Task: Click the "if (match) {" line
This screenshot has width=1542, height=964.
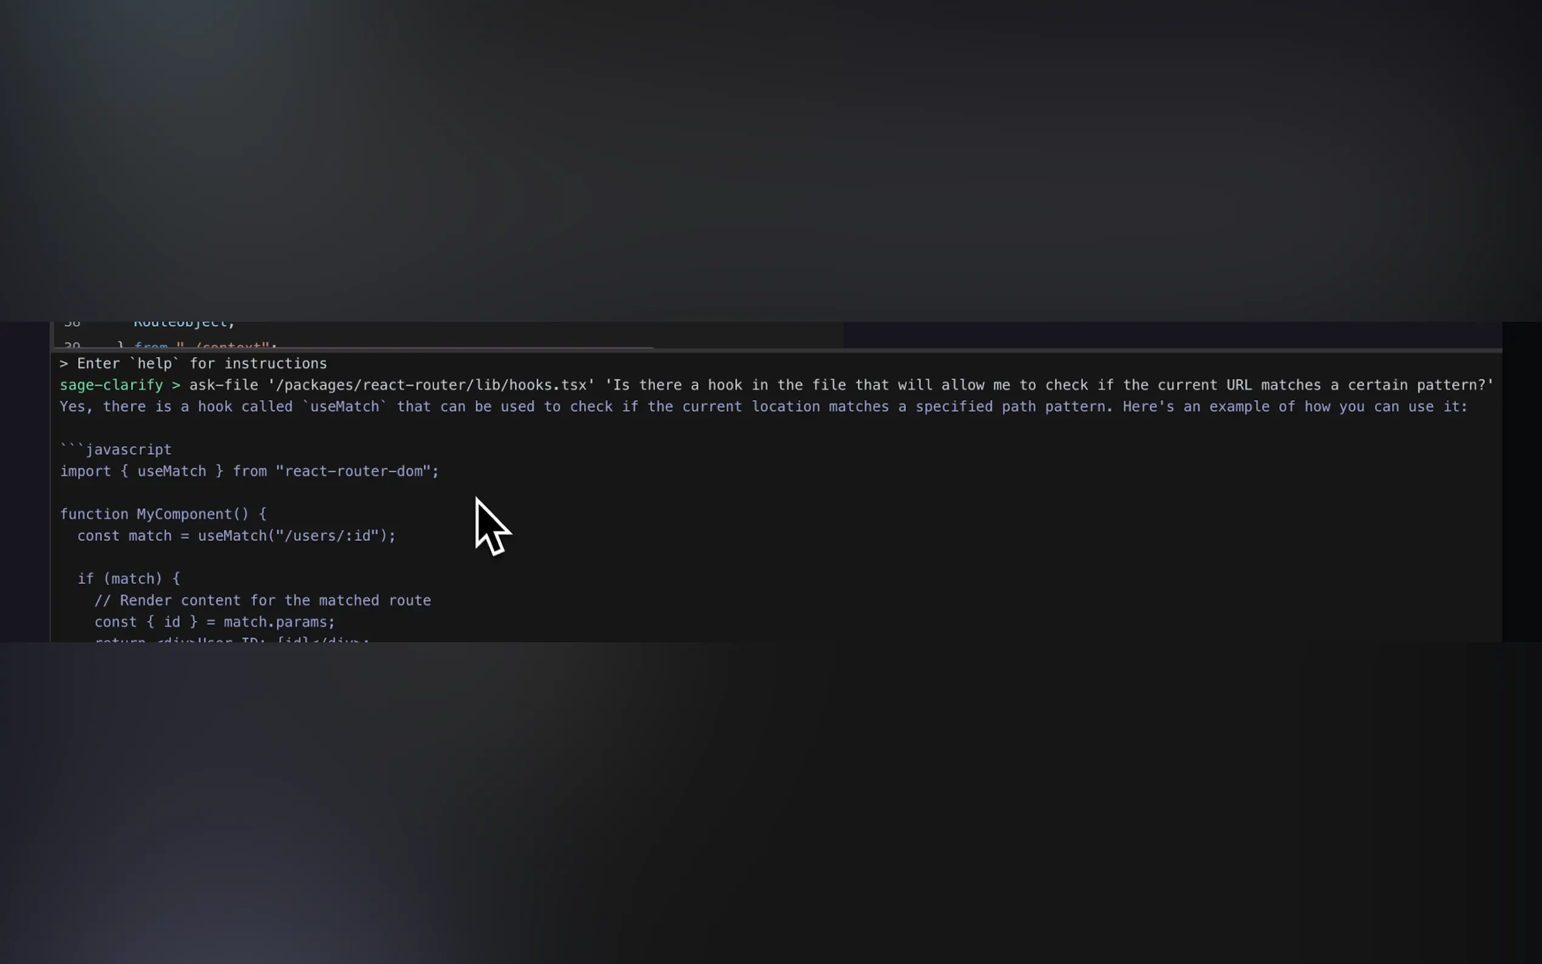Action: point(129,579)
